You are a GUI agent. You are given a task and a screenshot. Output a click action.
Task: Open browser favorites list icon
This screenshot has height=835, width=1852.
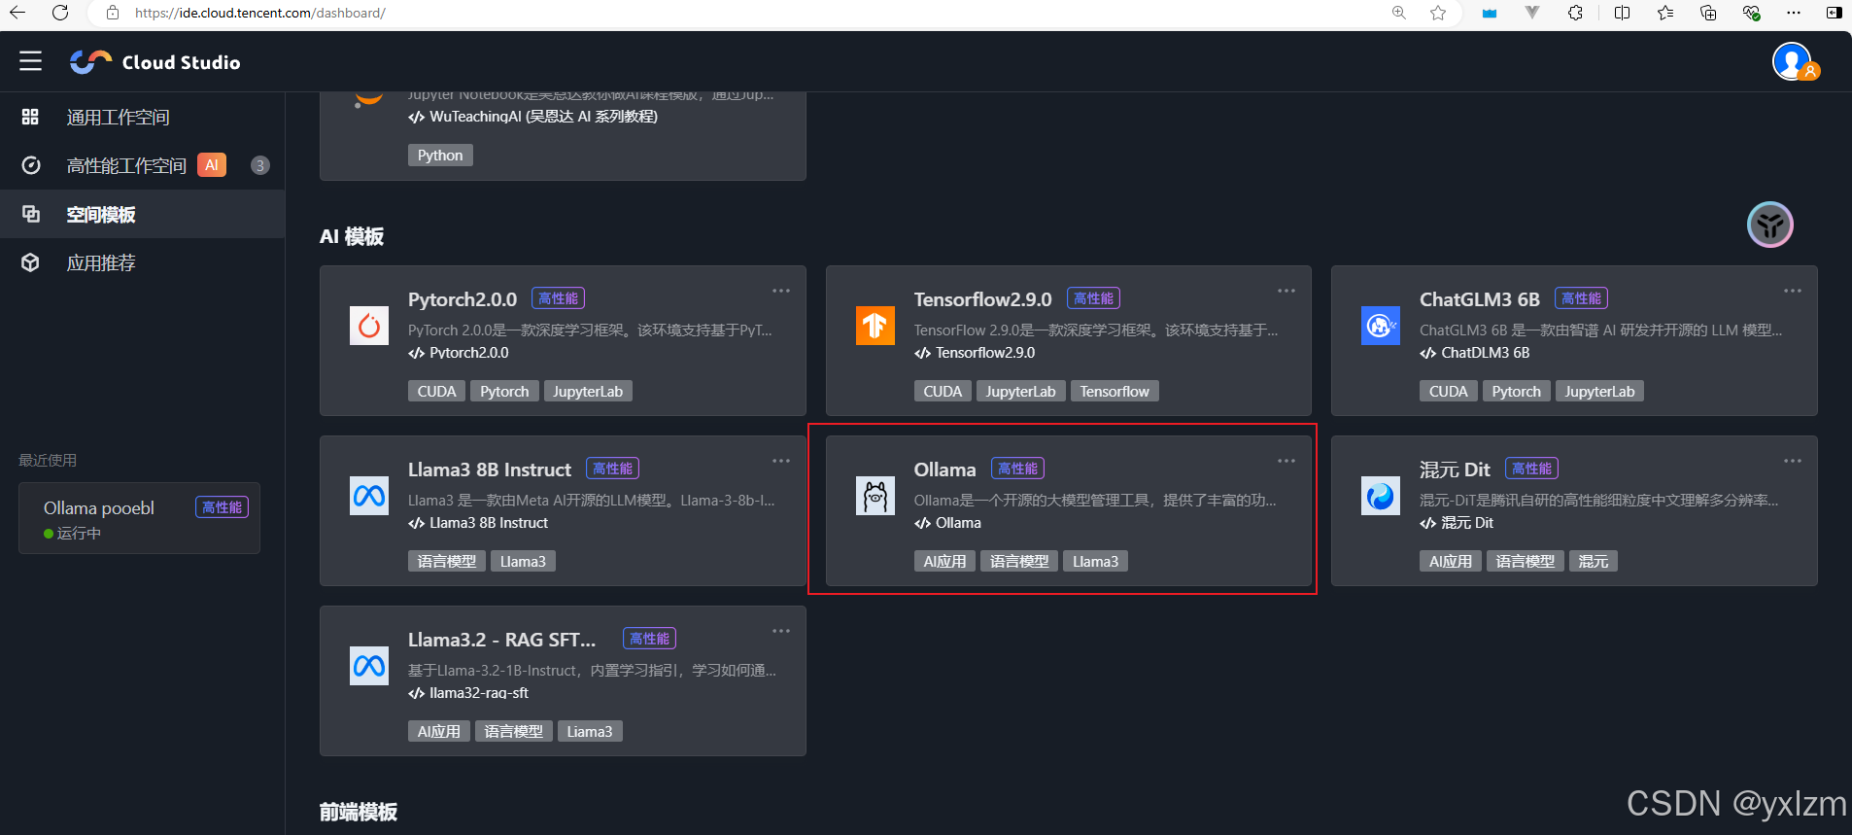click(1665, 13)
